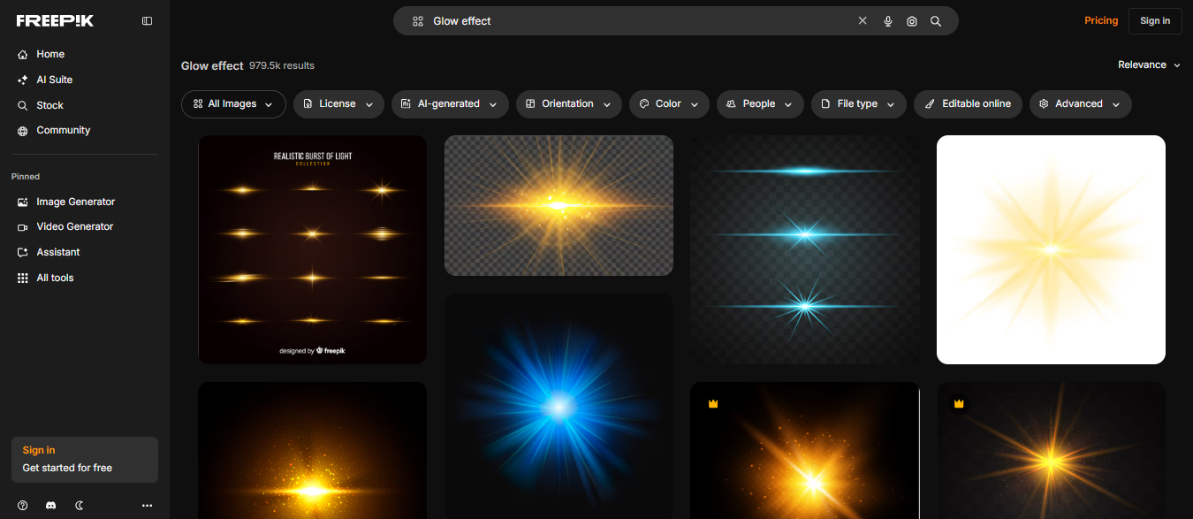Click the Pinned section label

[x=26, y=177]
